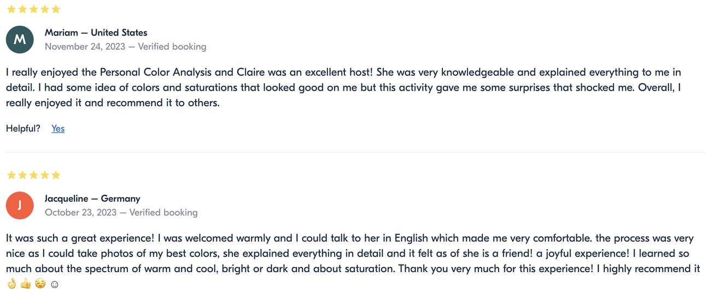Click first star of Mariam's rating
The height and width of the screenshot is (294, 708).
pyautogui.click(x=10, y=9)
